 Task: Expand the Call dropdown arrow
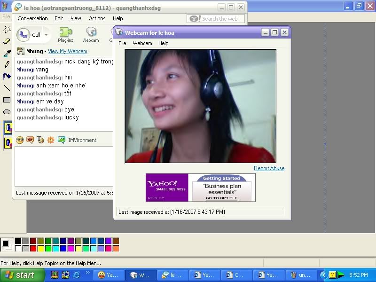tap(46, 35)
